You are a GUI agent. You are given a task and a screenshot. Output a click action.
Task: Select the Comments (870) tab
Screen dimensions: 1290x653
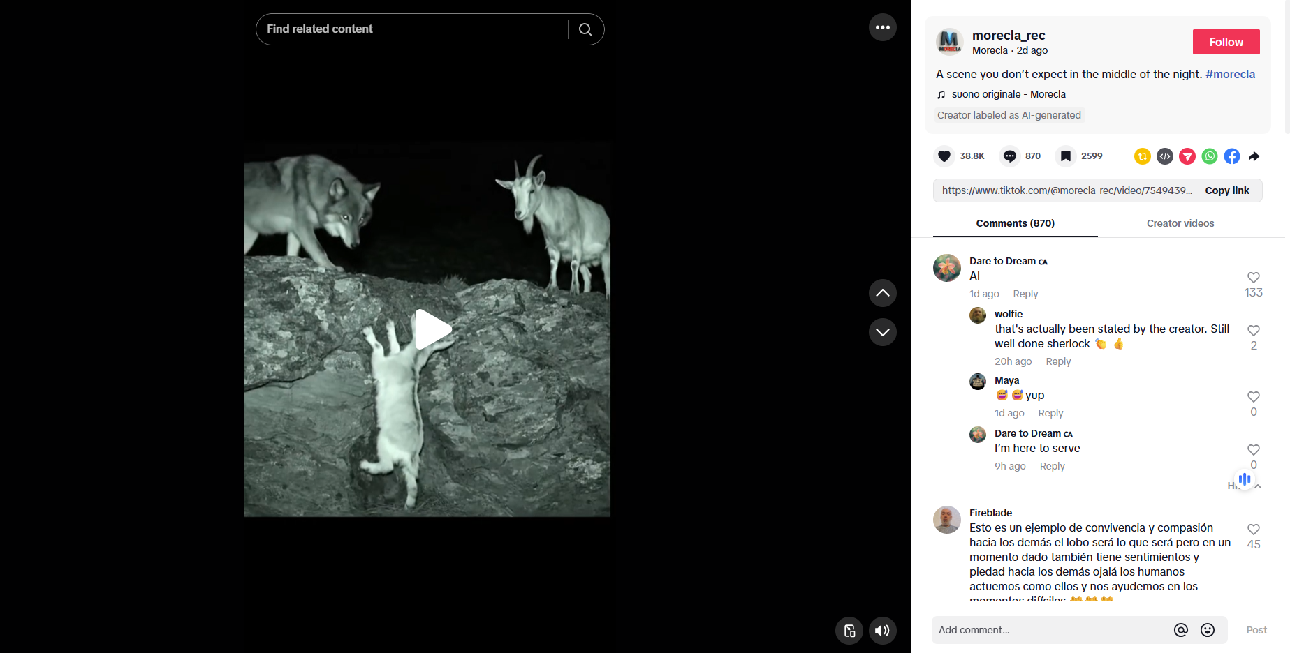(1015, 223)
